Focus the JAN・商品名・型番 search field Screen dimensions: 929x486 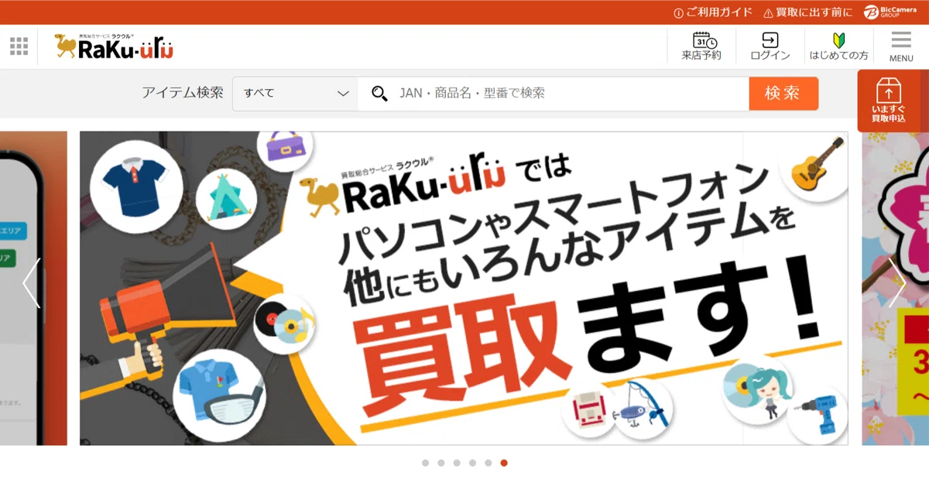click(x=554, y=94)
